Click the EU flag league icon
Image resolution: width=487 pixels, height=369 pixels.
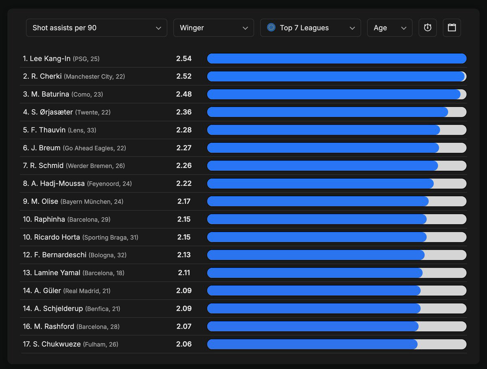tap(271, 28)
